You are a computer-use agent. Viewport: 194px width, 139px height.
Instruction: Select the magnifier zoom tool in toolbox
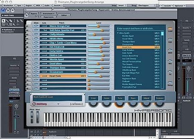7,24
